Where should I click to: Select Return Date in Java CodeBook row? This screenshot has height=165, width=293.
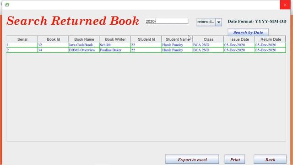pyautogui.click(x=271, y=45)
